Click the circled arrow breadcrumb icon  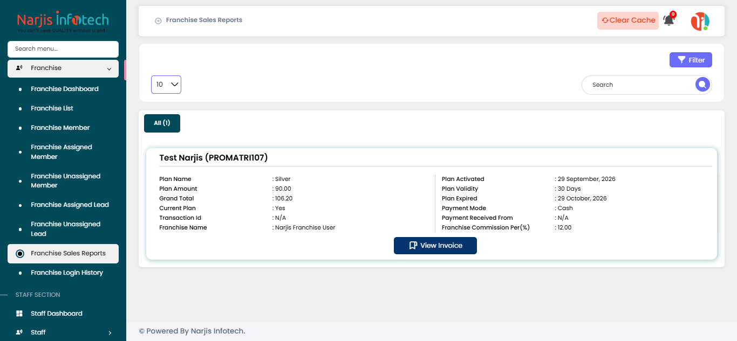(158, 21)
